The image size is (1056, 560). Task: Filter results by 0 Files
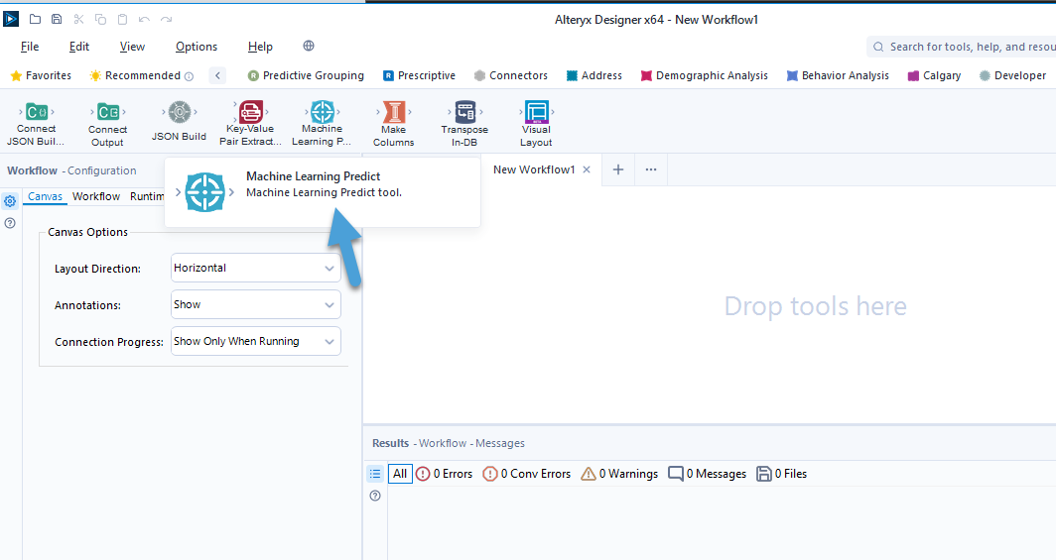781,474
